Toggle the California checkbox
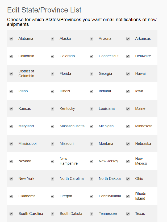Viewport: 167px width, 222px height. [11, 56]
